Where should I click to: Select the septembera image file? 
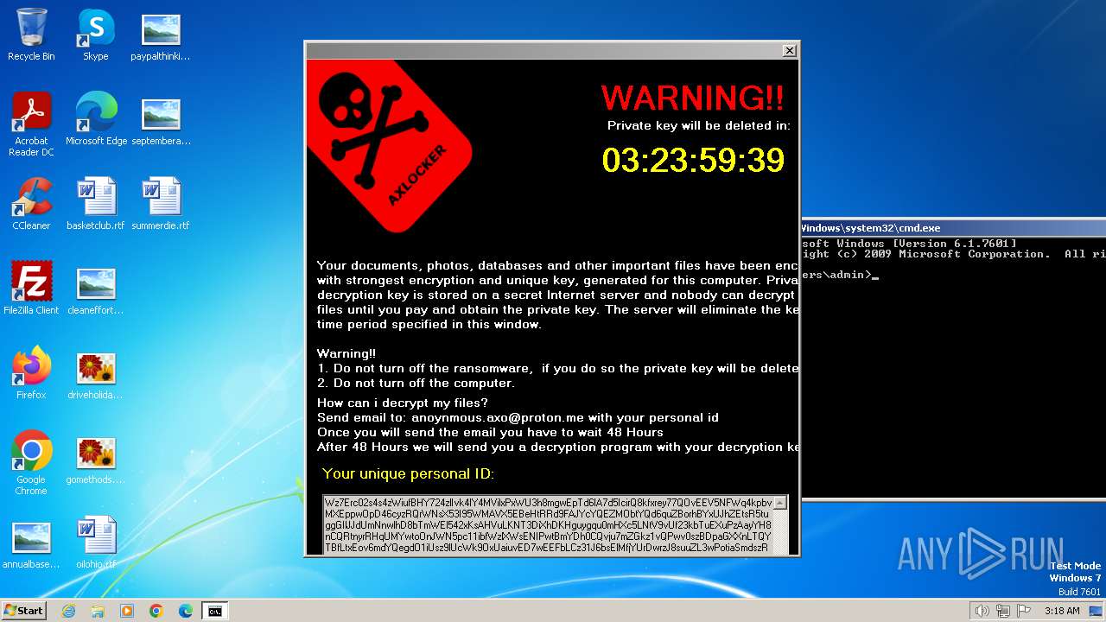point(161,119)
